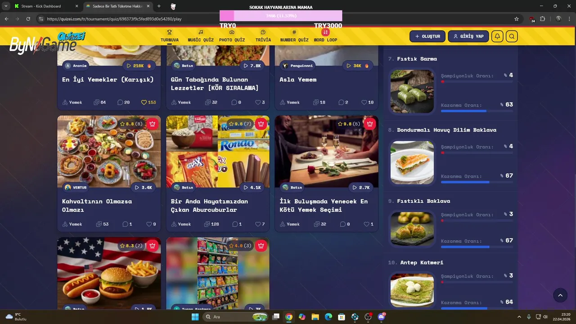576x324 pixels.
Task: Open VENTUS author profile
Action: [x=76, y=187]
